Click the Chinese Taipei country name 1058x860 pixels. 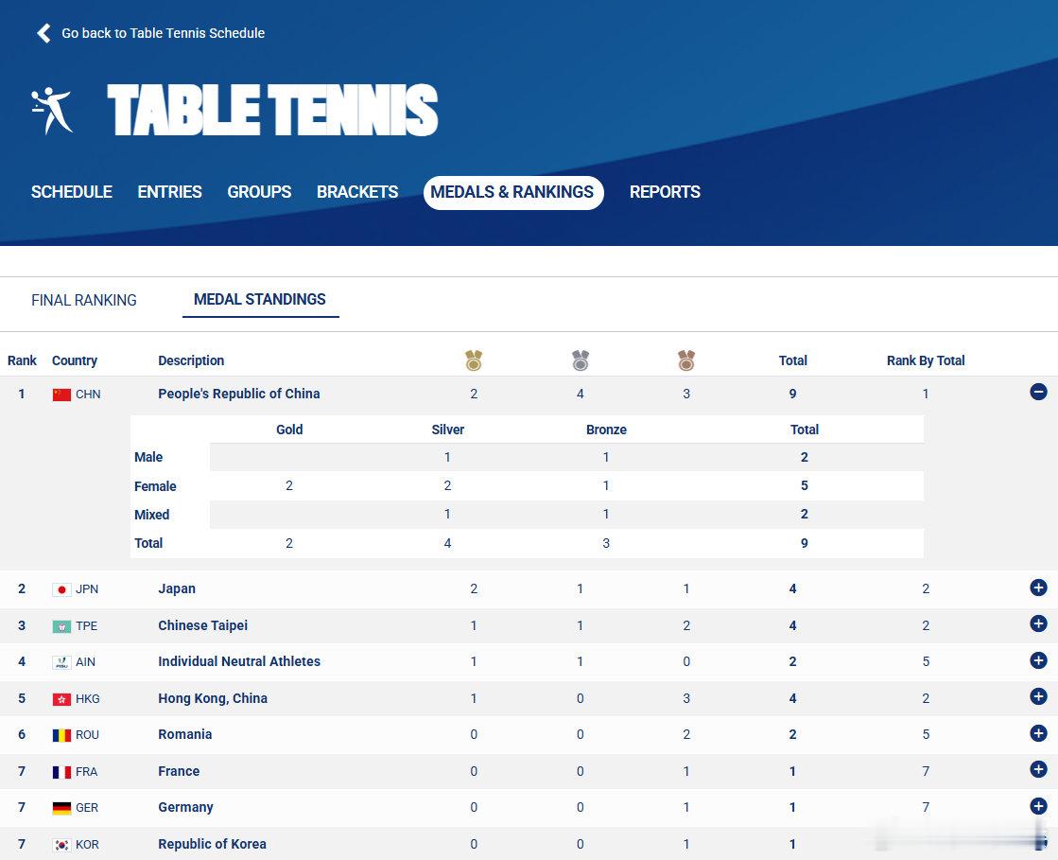click(x=202, y=625)
